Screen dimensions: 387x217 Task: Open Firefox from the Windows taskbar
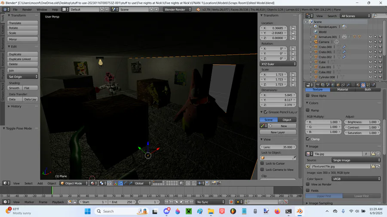[277, 211]
